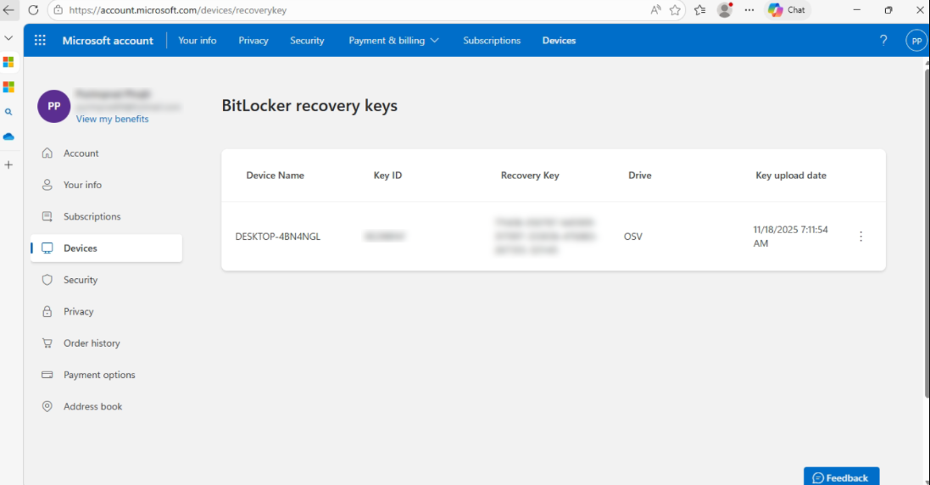View site info via lock icon

(x=58, y=10)
